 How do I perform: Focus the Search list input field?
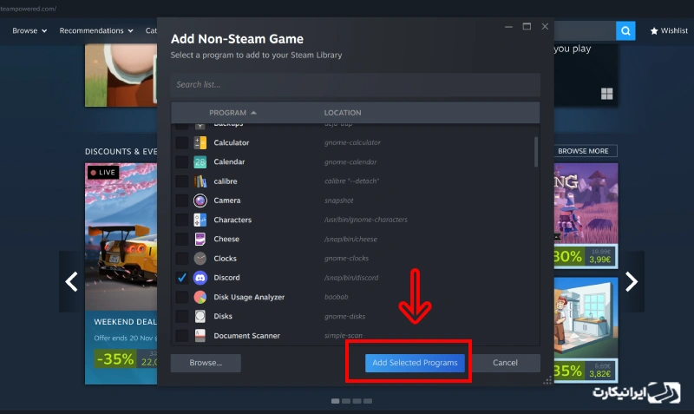pyautogui.click(x=355, y=84)
